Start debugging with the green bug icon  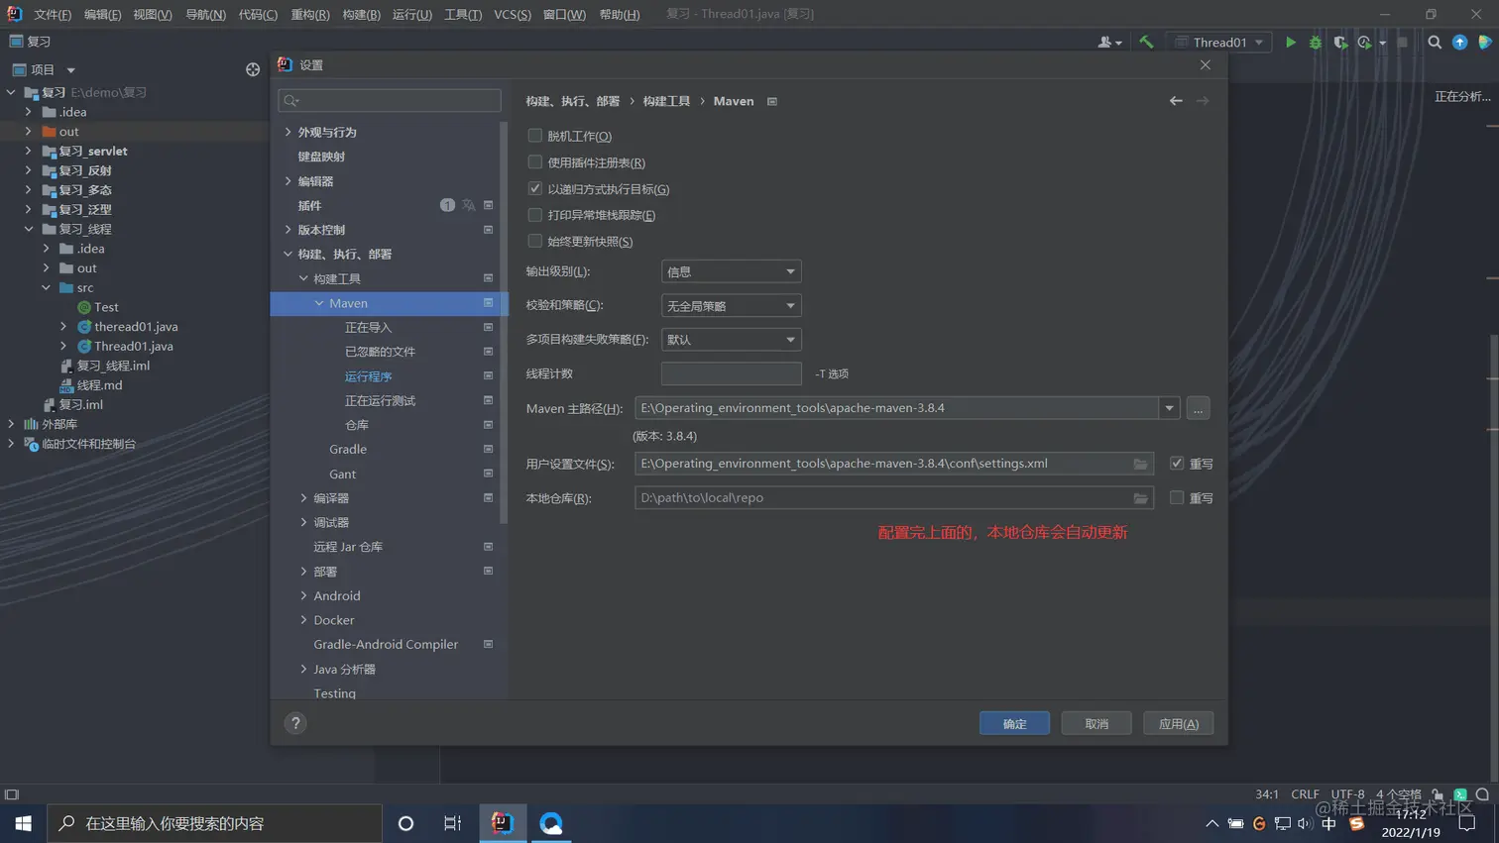[1316, 43]
